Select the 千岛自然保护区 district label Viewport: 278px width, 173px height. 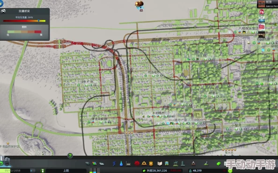click(x=10, y=146)
